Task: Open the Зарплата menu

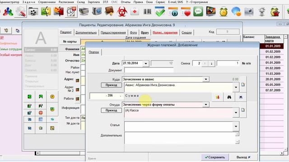Action: pyautogui.click(x=94, y=2)
